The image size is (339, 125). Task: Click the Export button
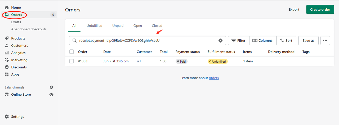pyautogui.click(x=294, y=10)
